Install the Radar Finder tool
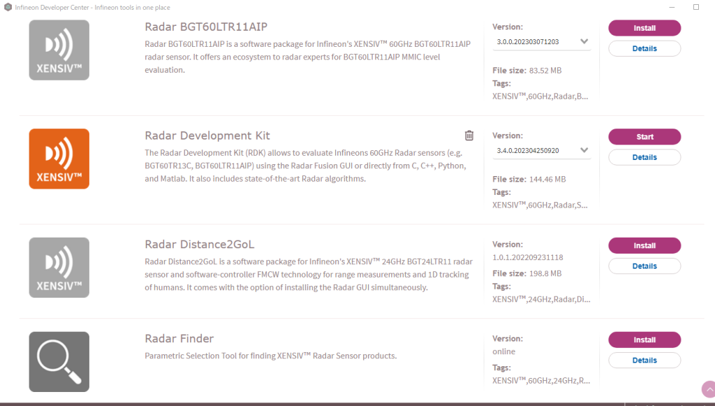 644,340
